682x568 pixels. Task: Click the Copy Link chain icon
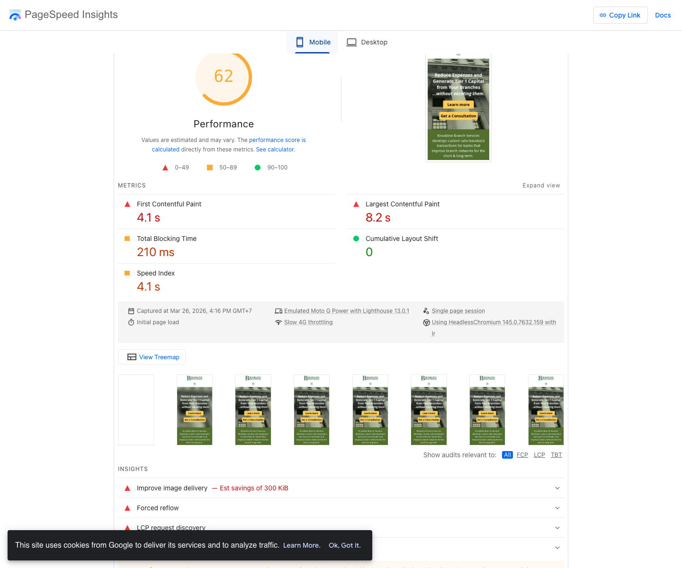pos(603,15)
